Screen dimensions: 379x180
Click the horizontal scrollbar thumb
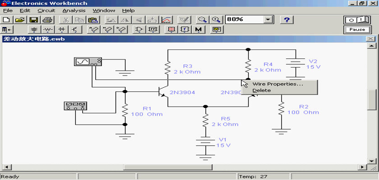tap(168, 167)
